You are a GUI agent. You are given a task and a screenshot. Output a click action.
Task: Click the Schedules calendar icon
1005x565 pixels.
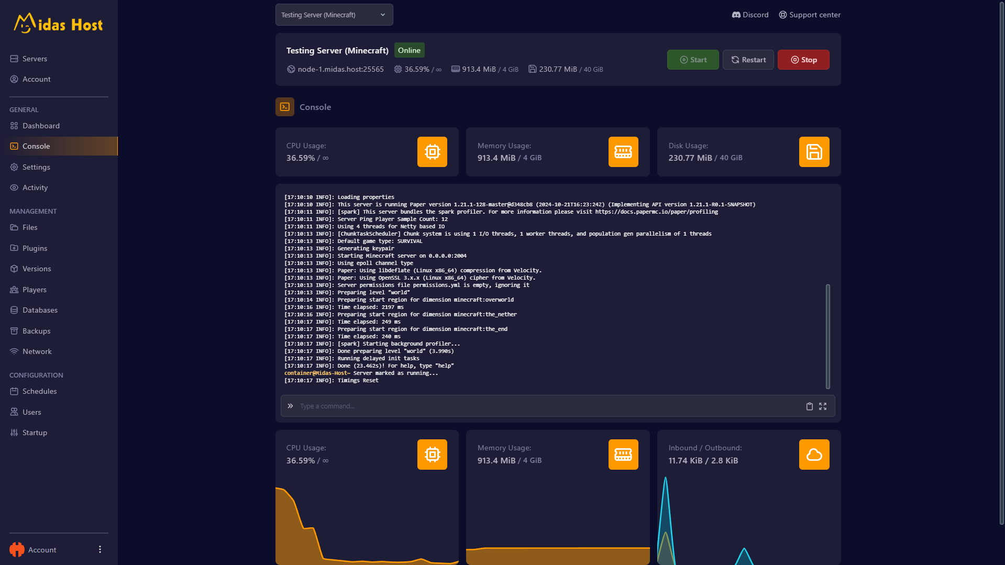pos(14,391)
